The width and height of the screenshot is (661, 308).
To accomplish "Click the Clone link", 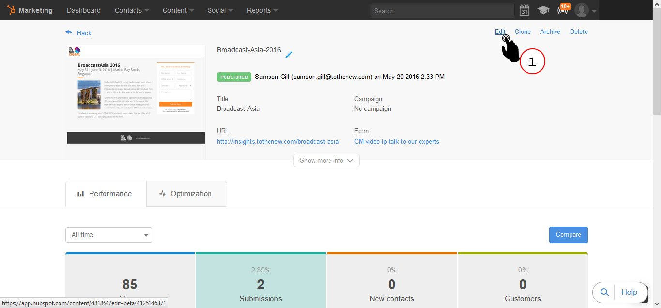I will pos(523,31).
